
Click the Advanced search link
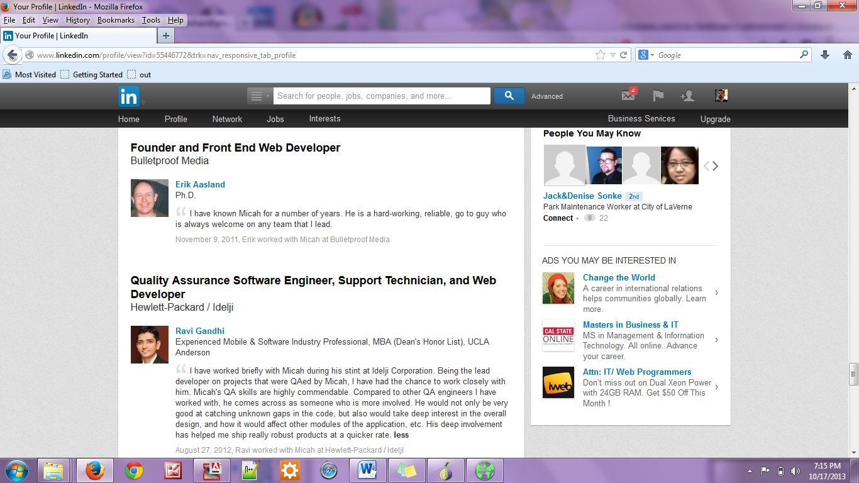click(547, 96)
